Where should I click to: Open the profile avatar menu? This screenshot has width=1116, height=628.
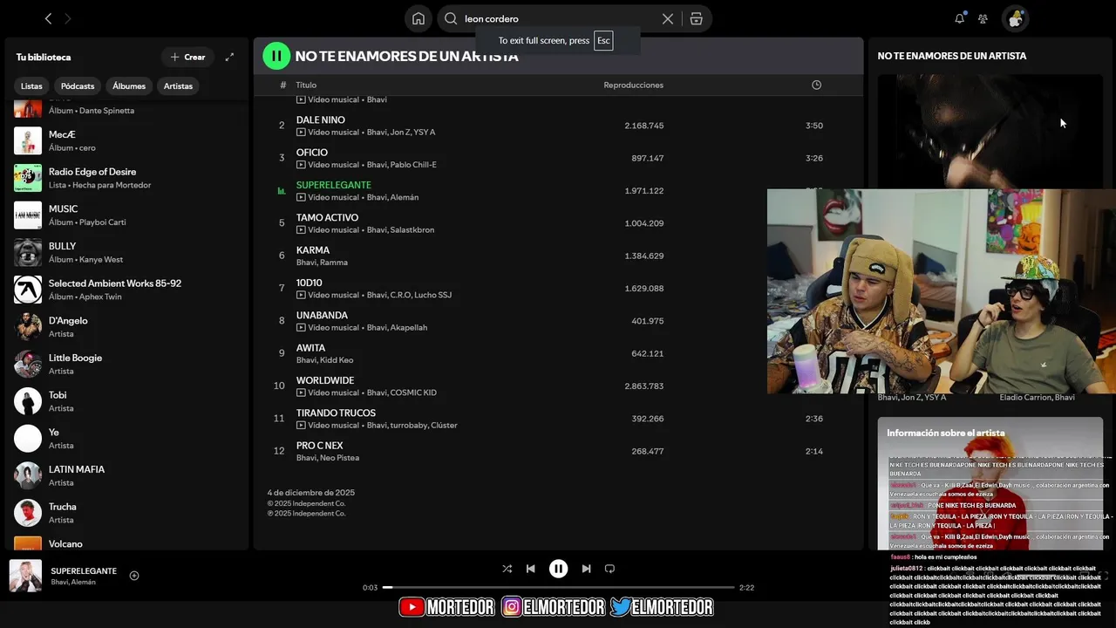(x=1015, y=18)
